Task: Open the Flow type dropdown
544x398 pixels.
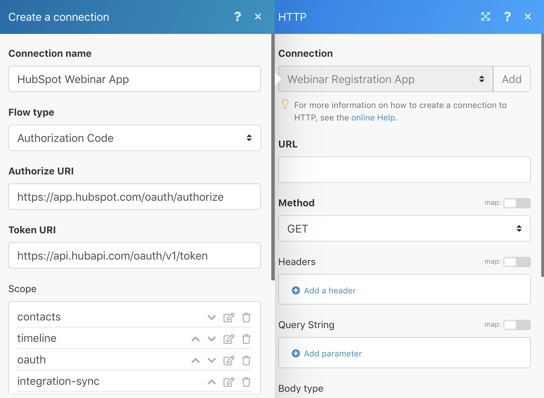Action: tap(135, 138)
